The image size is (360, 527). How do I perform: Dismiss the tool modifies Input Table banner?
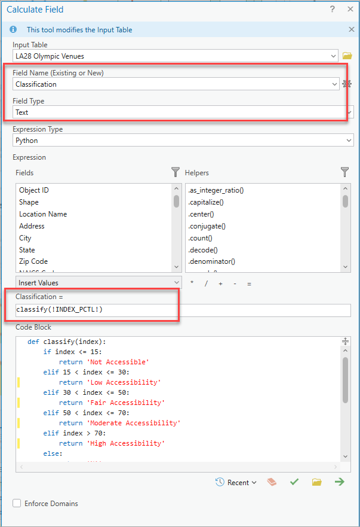coord(351,29)
